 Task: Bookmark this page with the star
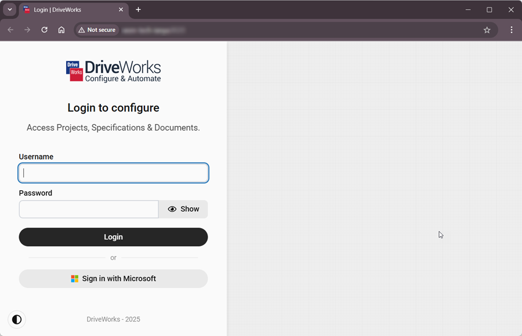click(487, 30)
